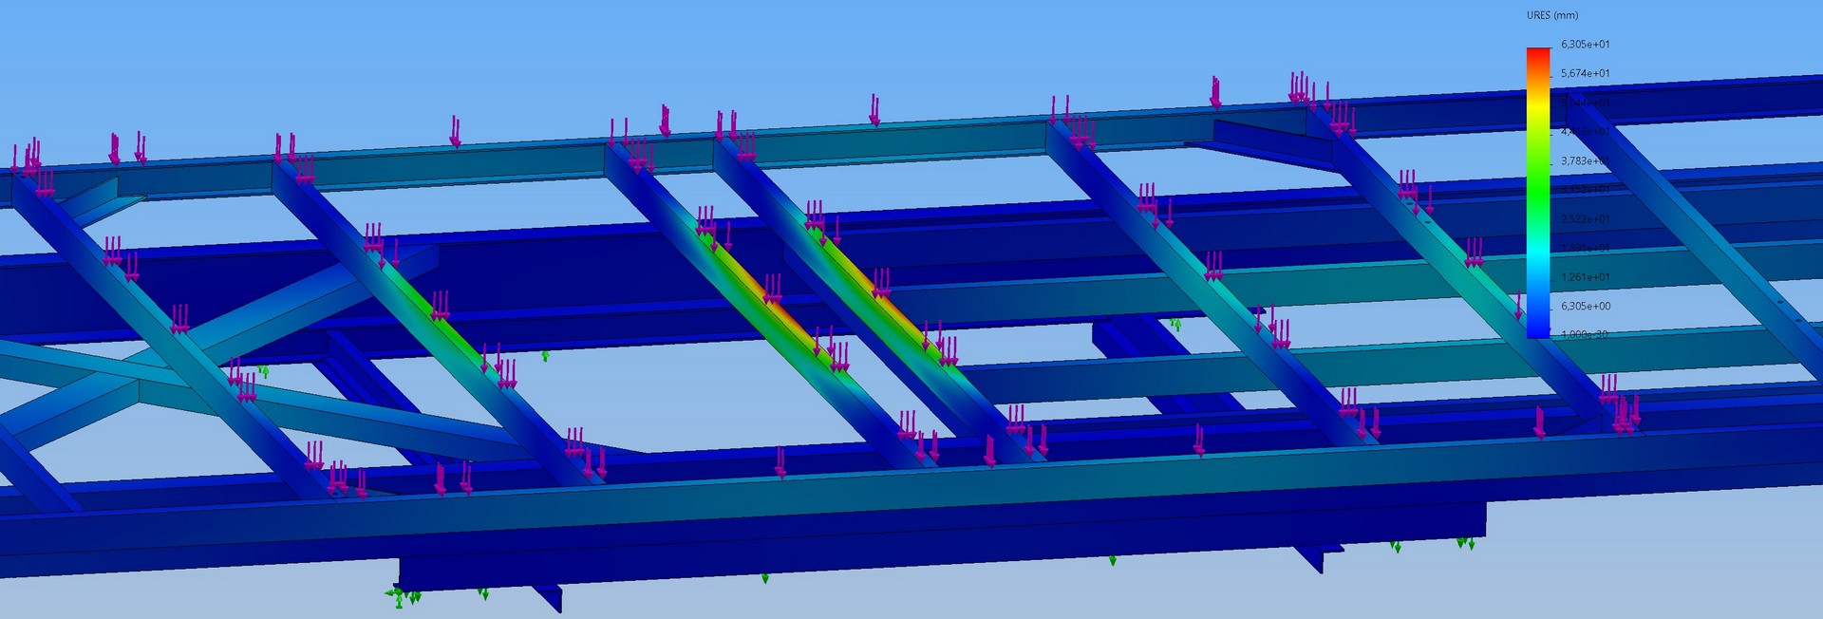
Task: Click the dark blue bottom of the legend bar
Action: [x=1537, y=328]
